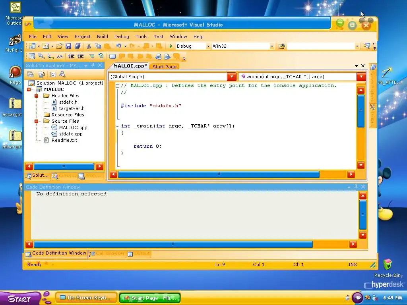Viewport: 407px width, 305px height.
Task: Click the Code Definition Window vertical scrollbar thumb
Action: click(362, 215)
